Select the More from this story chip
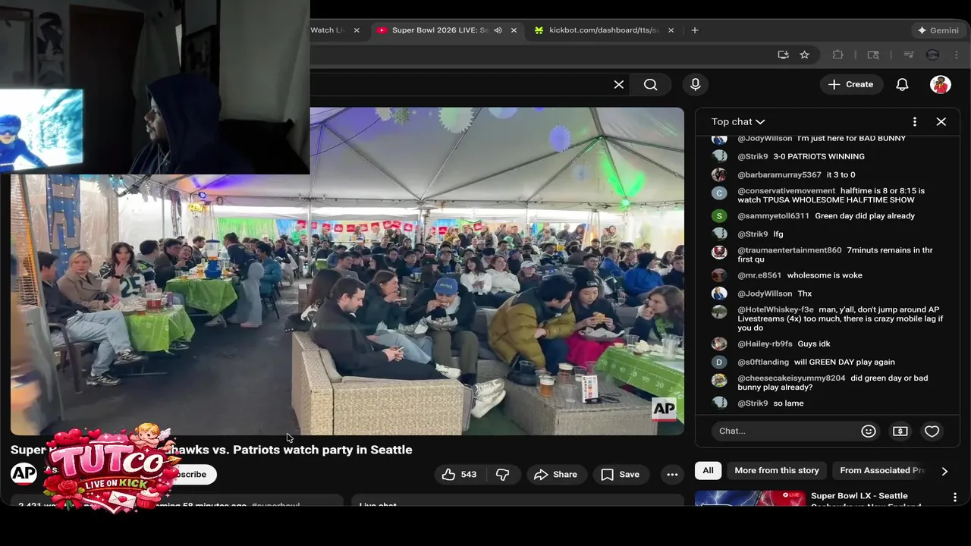Screen dimensions: 971x546 tap(777, 470)
